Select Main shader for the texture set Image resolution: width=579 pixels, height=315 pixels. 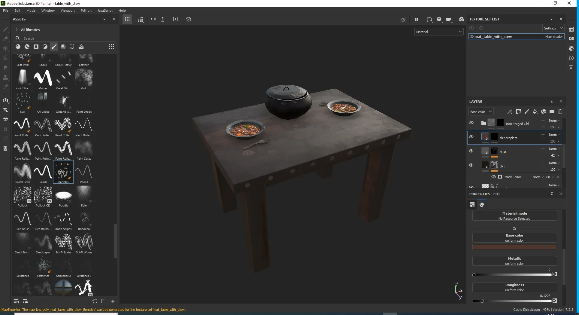(554, 37)
